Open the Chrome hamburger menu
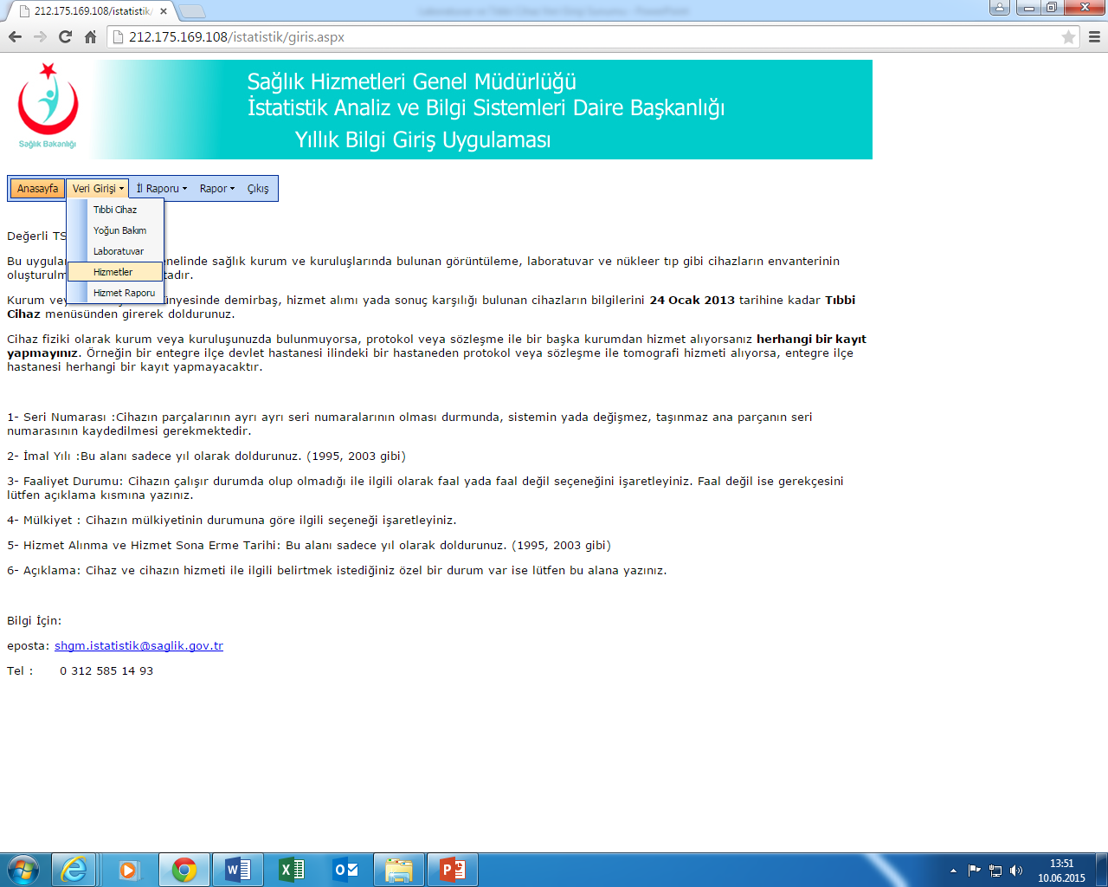The width and height of the screenshot is (1108, 887). tap(1094, 37)
